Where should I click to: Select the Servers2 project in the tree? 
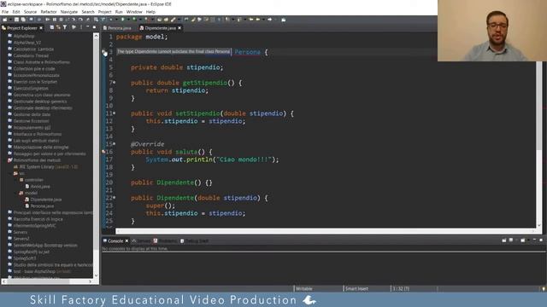click(x=19, y=239)
